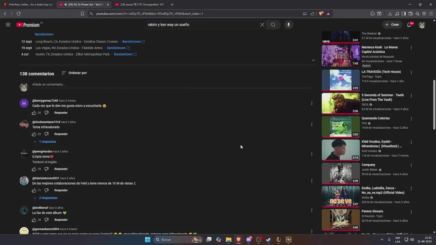Dislike fabriziotorres5321's comment
This screenshot has width=436, height=245.
pos(46,190)
